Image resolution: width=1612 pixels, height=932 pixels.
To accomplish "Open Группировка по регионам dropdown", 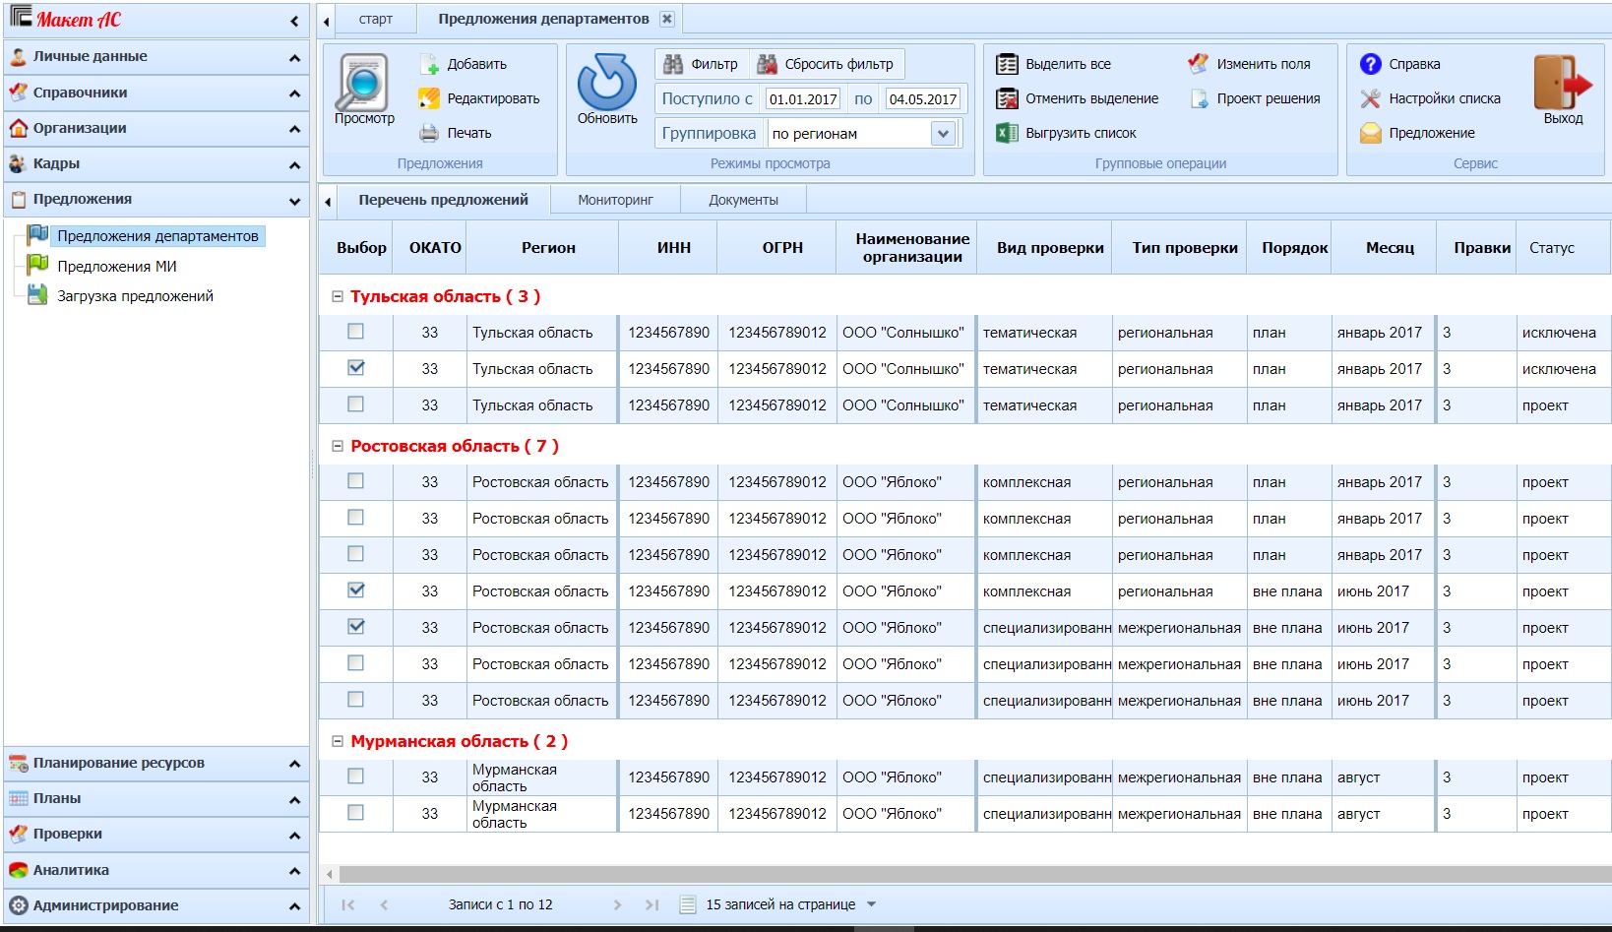I will coord(943,133).
